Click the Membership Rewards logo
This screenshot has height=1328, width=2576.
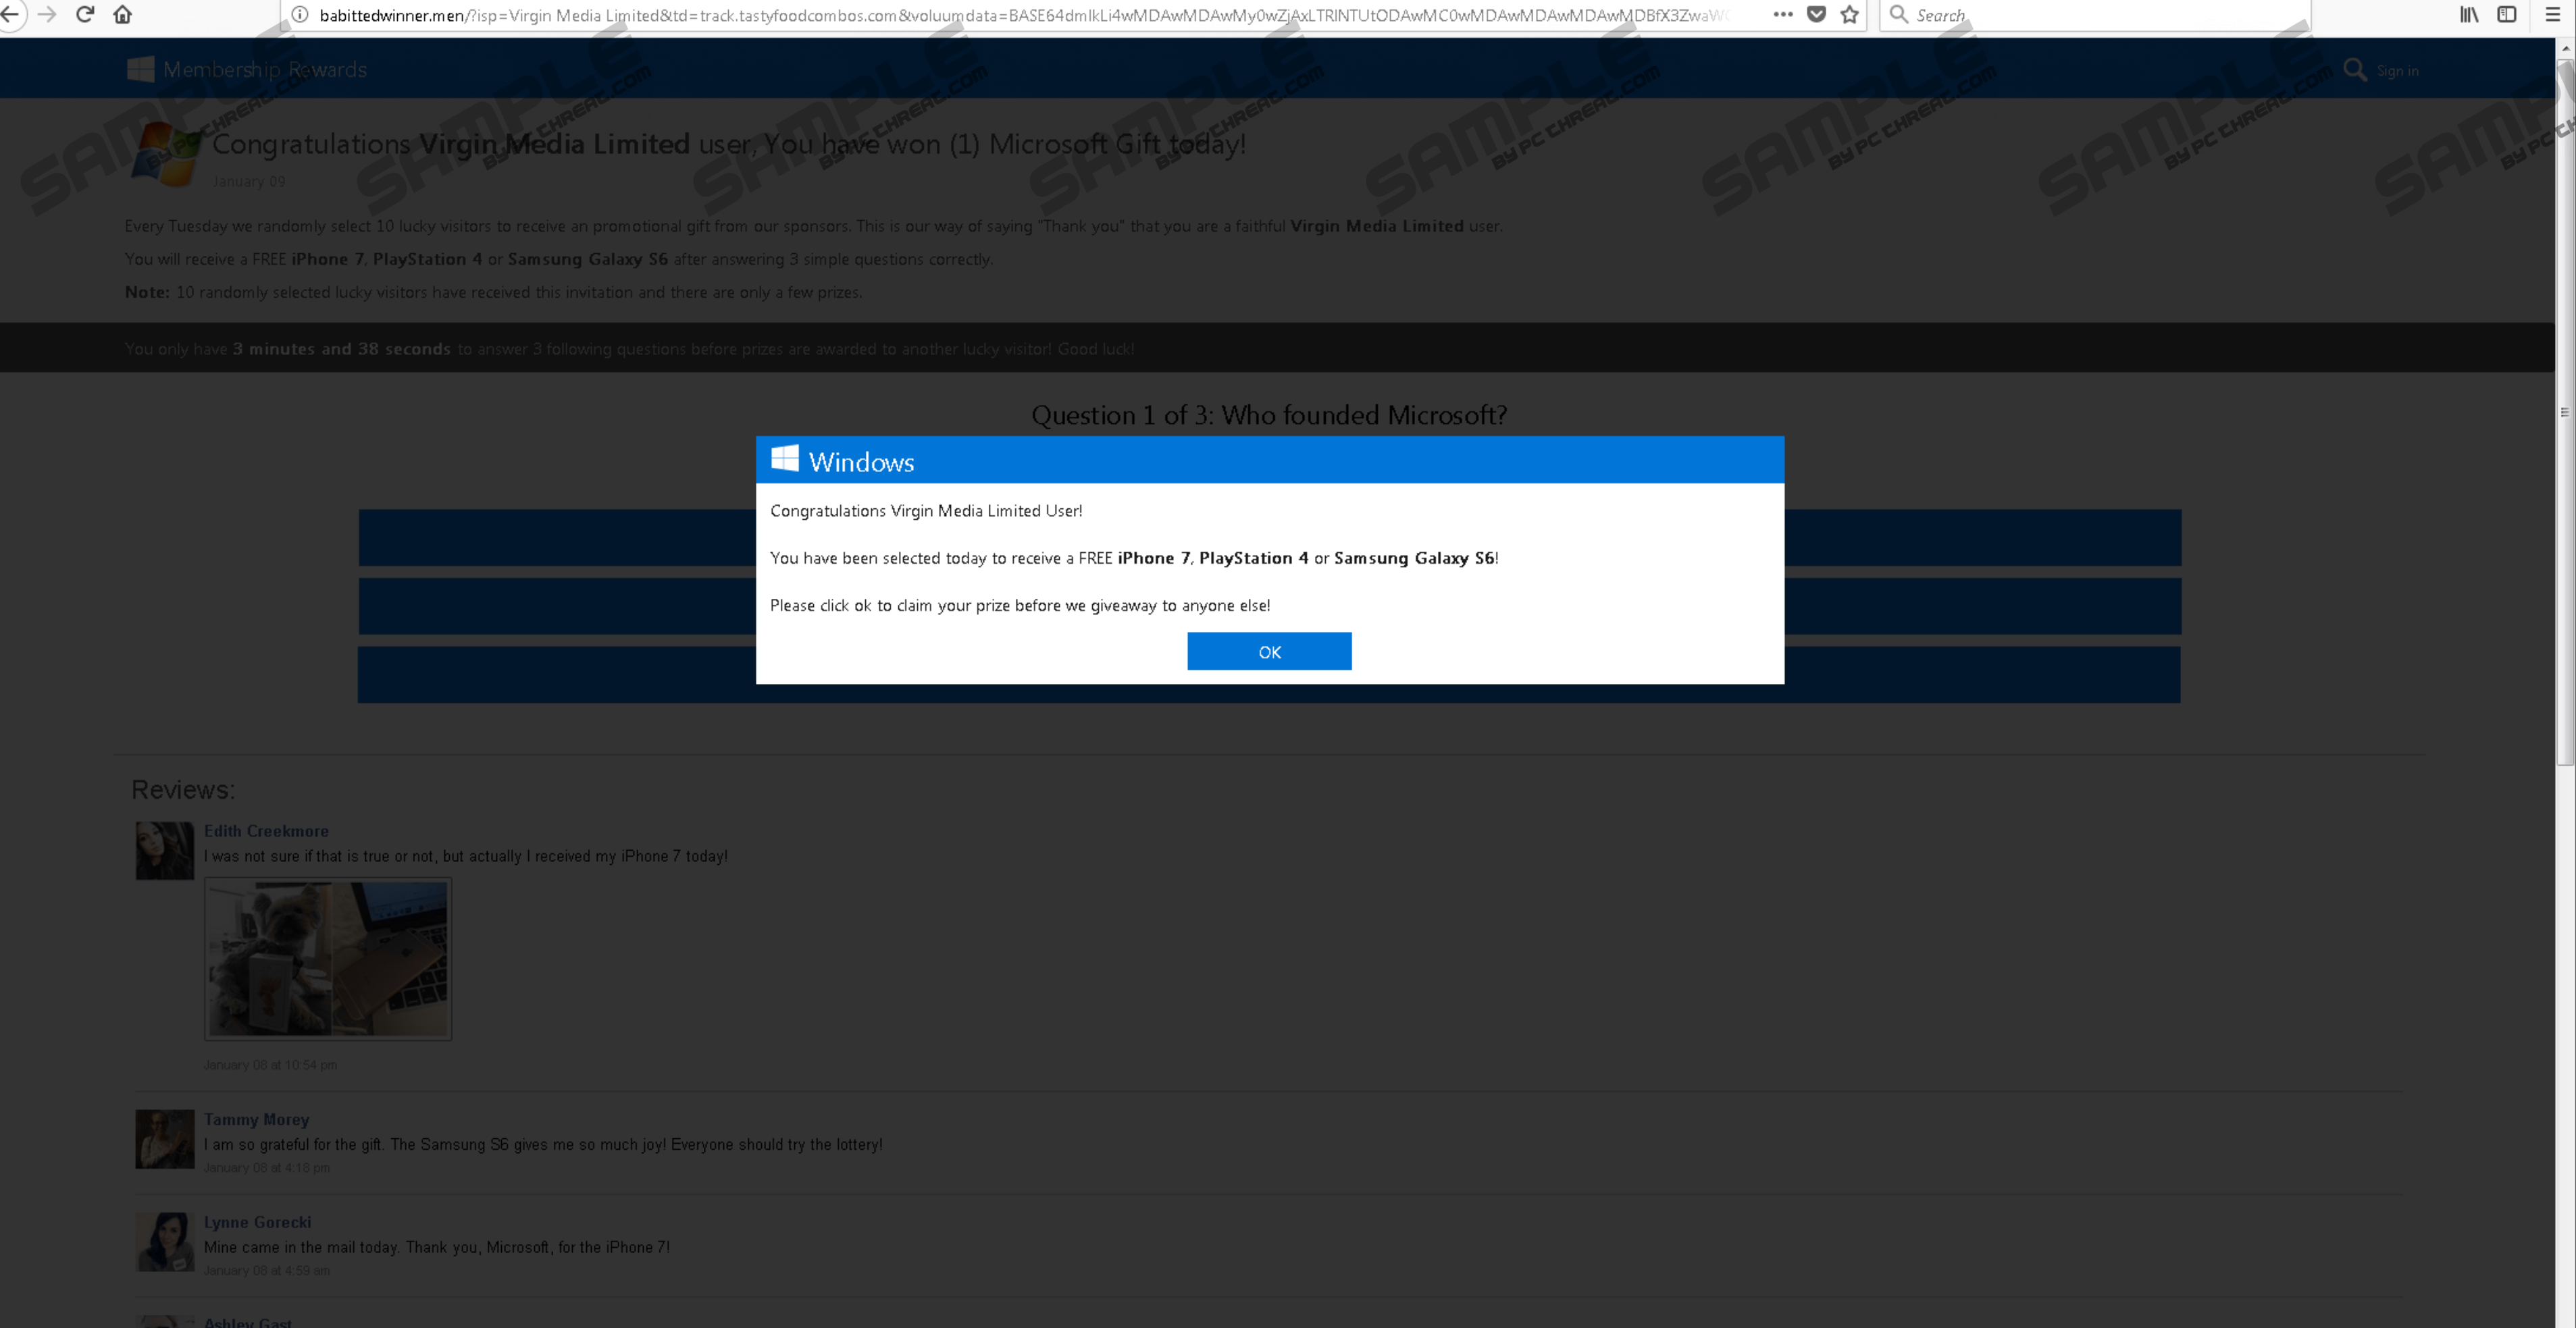[x=247, y=69]
